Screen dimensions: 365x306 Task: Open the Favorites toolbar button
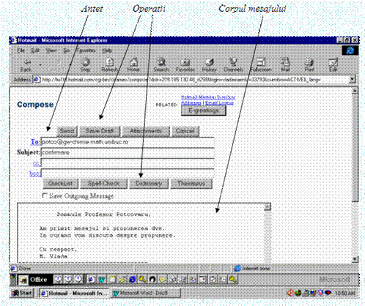[x=185, y=65]
